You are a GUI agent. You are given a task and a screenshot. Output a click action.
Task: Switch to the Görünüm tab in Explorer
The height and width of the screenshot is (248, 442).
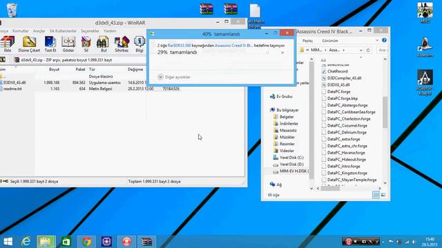tap(330, 41)
